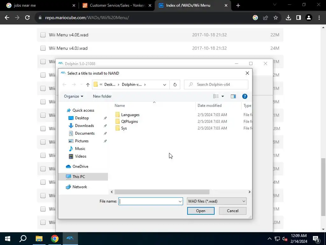Open the Wii Menu v4.0J.wad link
Image resolution: width=326 pixels, height=245 pixels.
coord(68,48)
